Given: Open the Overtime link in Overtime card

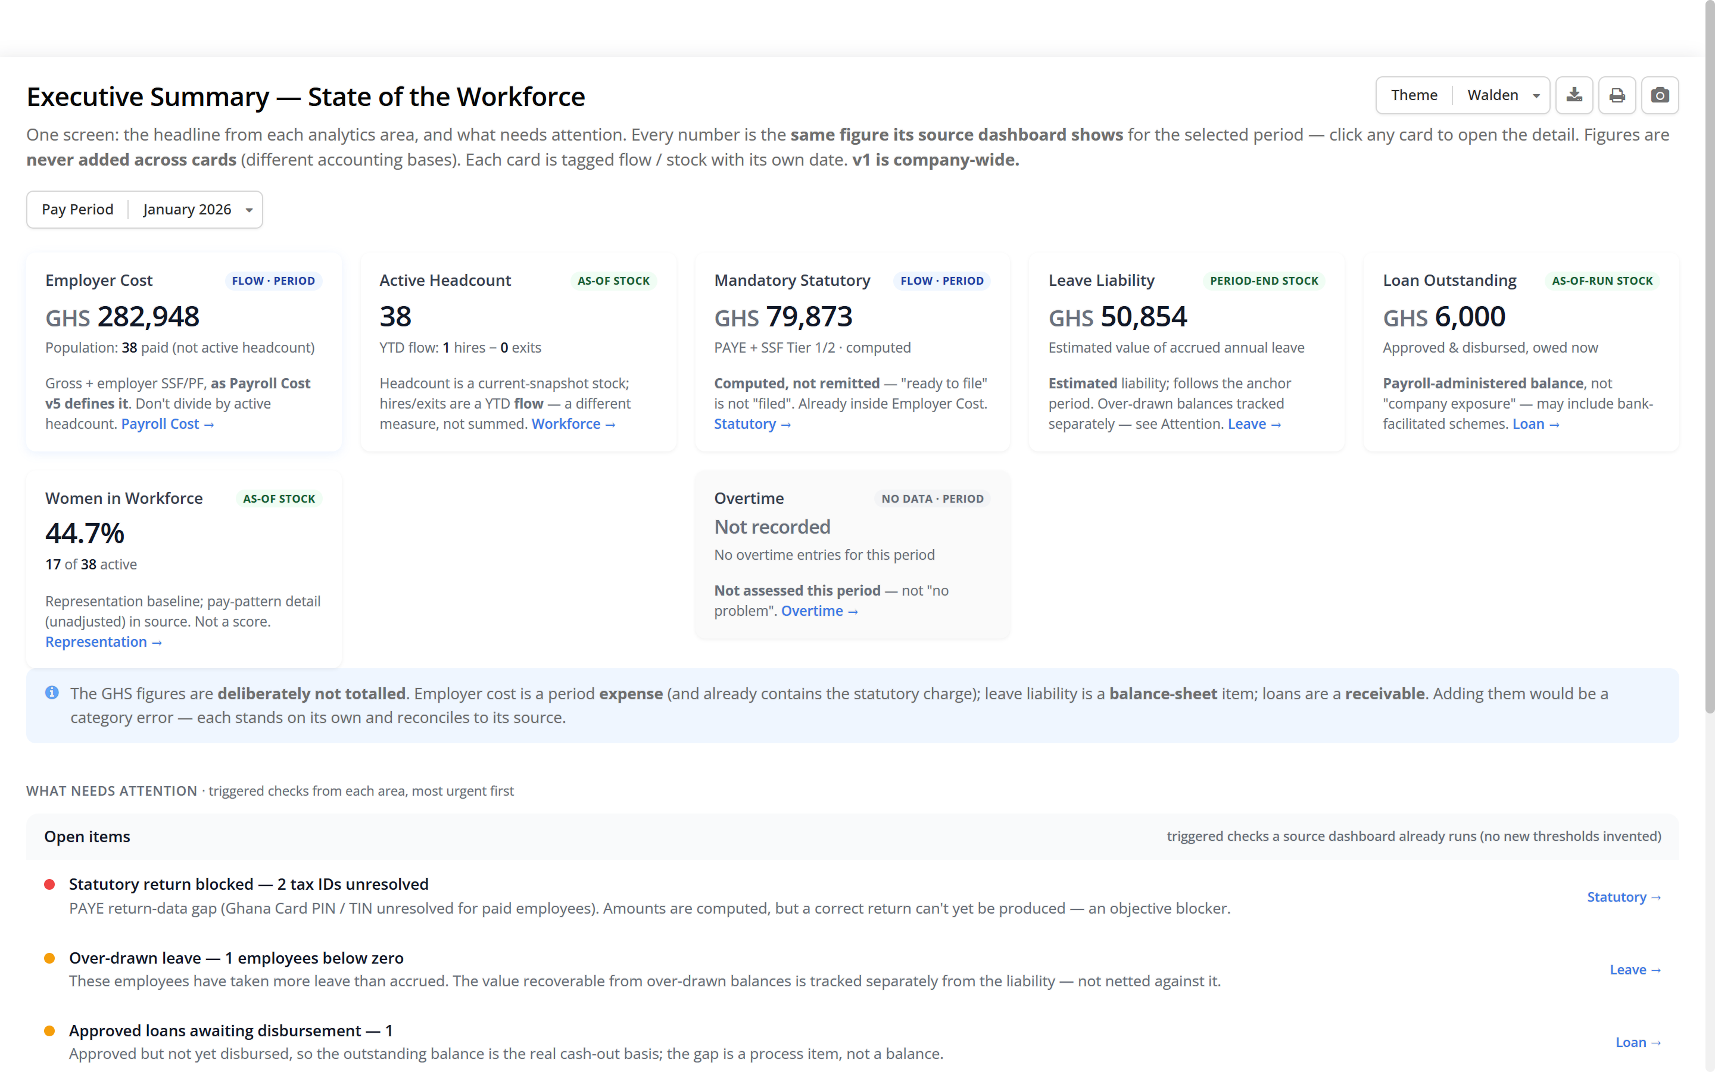Looking at the screenshot, I should (x=819, y=610).
